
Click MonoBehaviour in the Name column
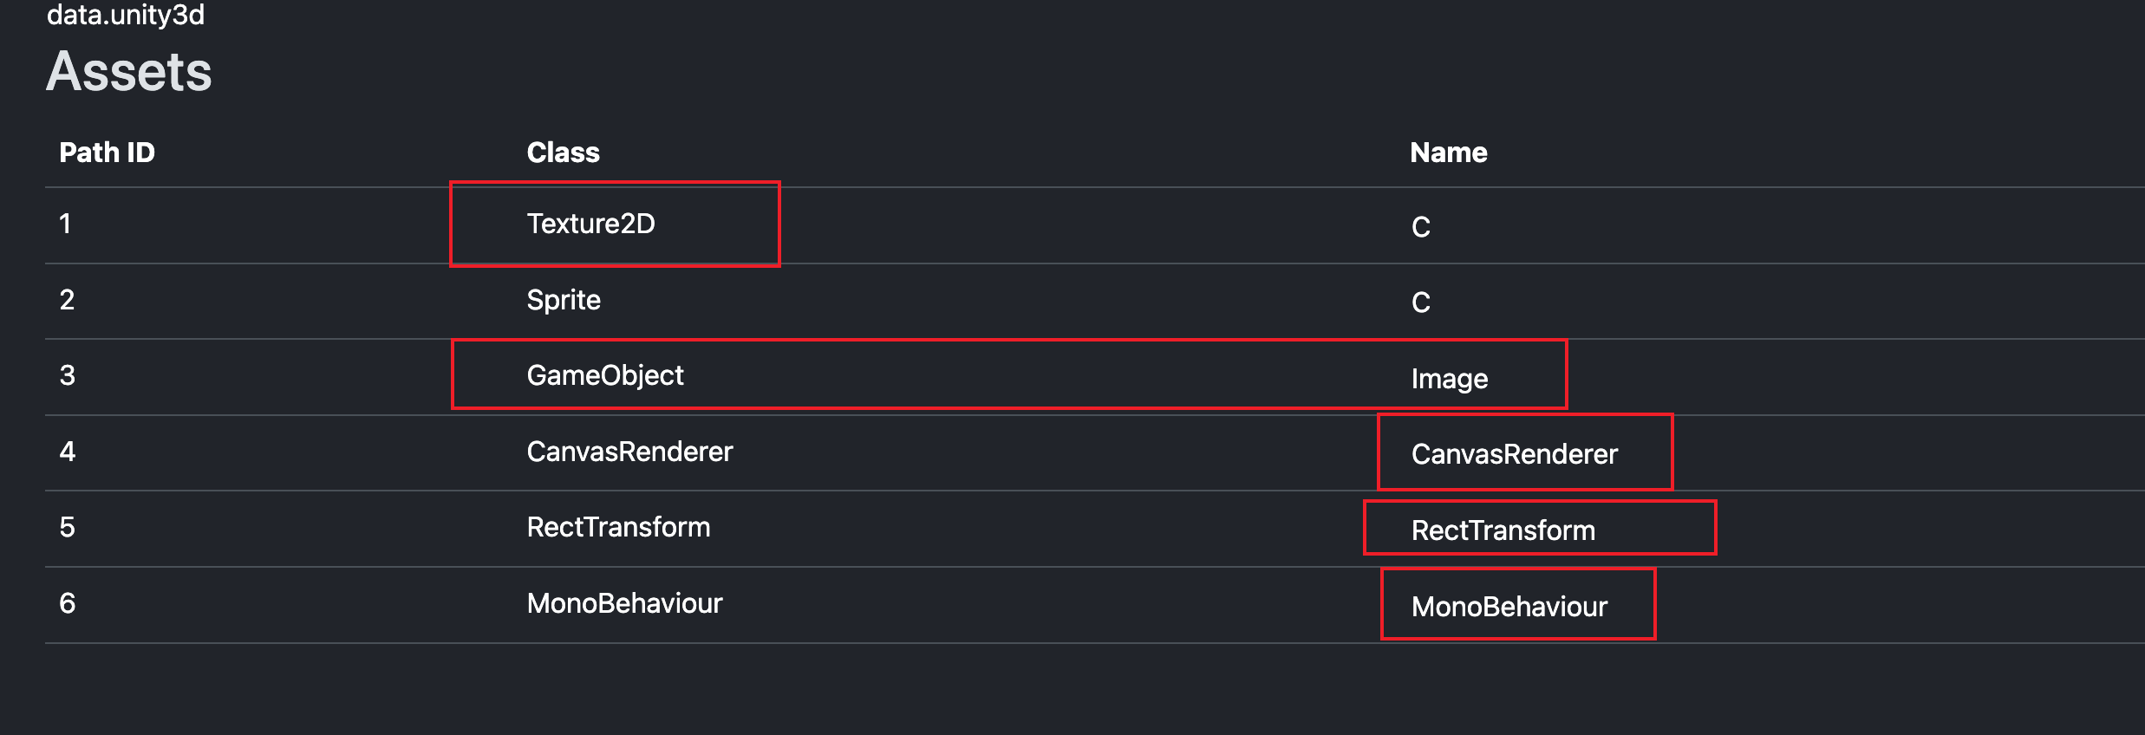point(1509,607)
